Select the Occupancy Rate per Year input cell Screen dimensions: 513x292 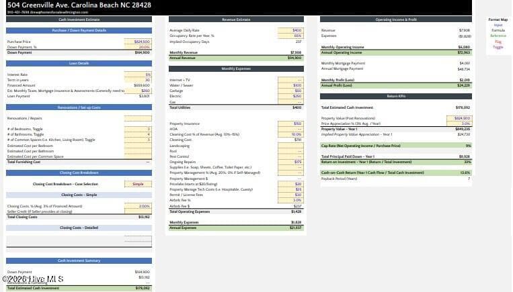click(x=290, y=36)
